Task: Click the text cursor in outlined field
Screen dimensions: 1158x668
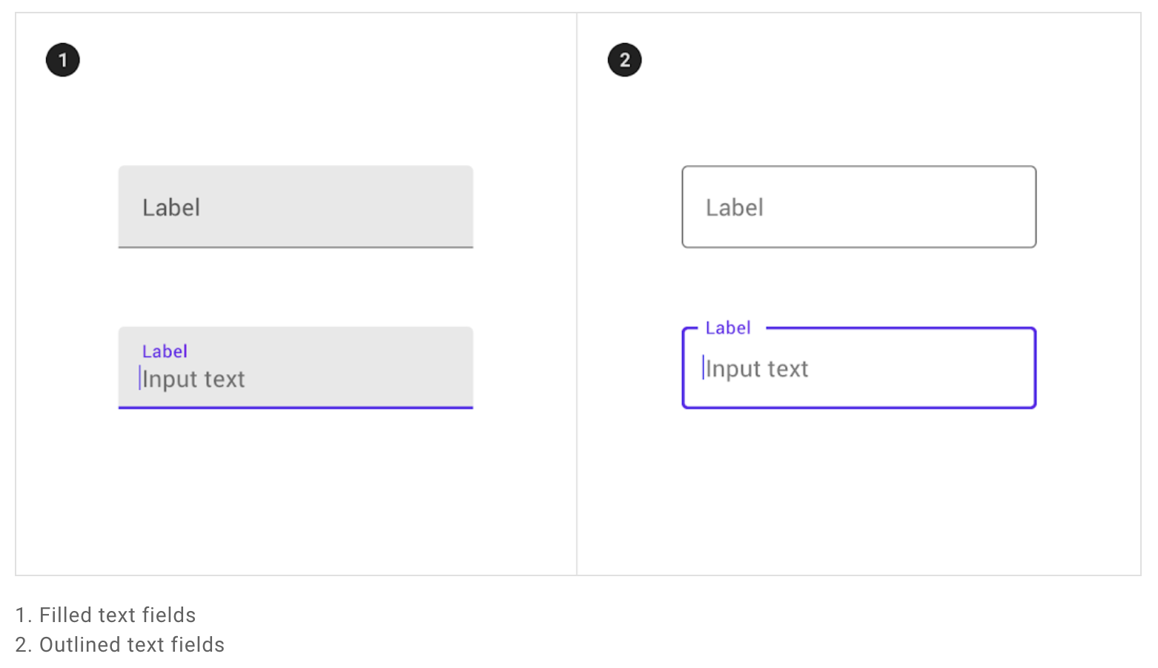Action: 703,367
